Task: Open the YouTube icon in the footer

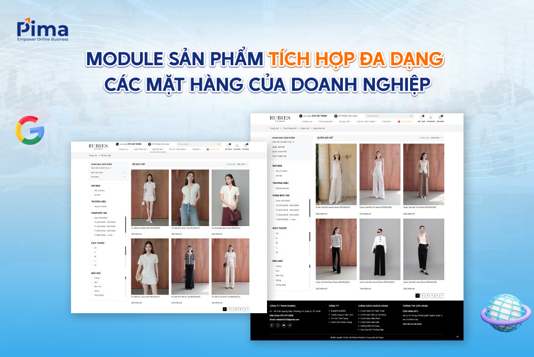Action: tap(283, 325)
